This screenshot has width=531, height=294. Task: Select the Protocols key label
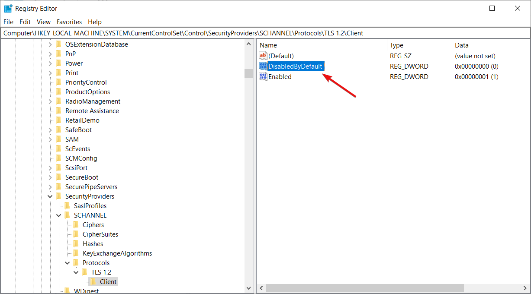click(96, 262)
